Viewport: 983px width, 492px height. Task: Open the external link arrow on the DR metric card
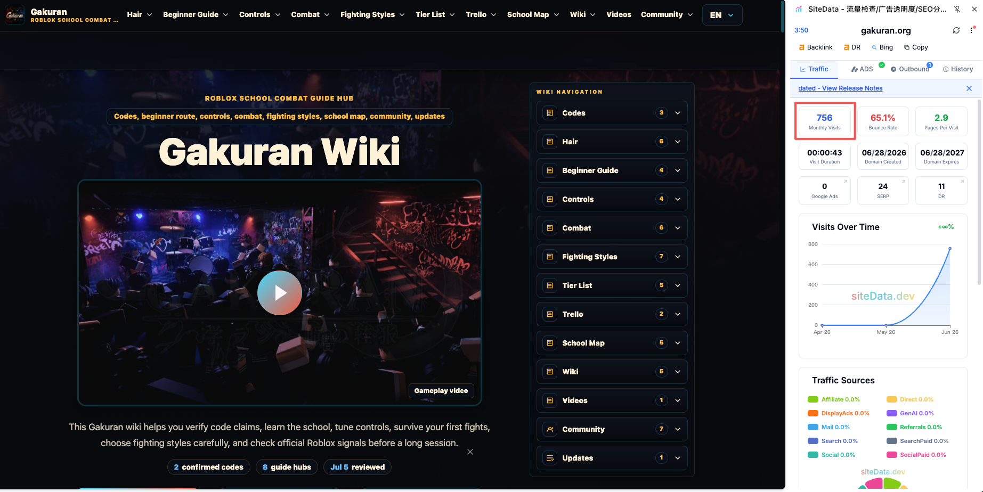pos(962,182)
